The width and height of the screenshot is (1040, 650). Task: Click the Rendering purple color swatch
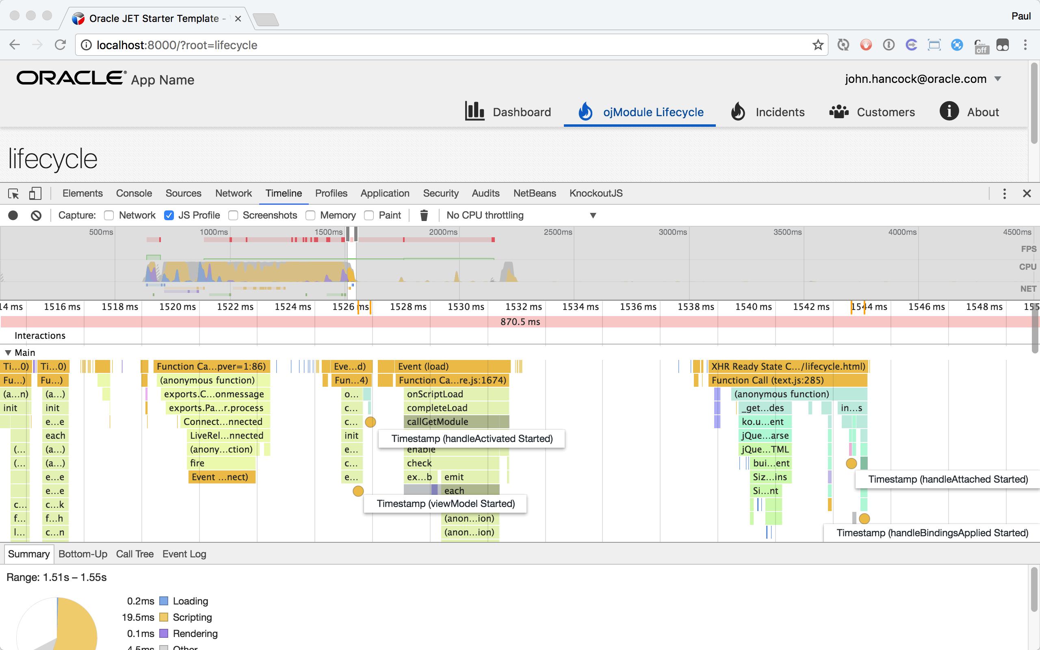[x=164, y=633]
